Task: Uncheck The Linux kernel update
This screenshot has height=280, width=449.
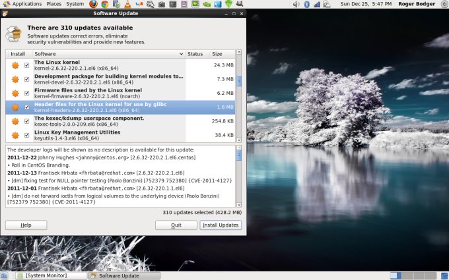Action: tap(26, 65)
